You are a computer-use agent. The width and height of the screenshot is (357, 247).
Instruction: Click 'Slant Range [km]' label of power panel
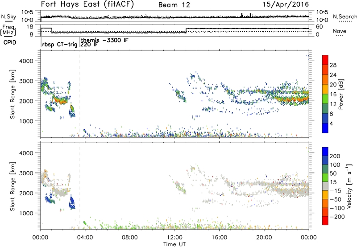click(x=12, y=94)
